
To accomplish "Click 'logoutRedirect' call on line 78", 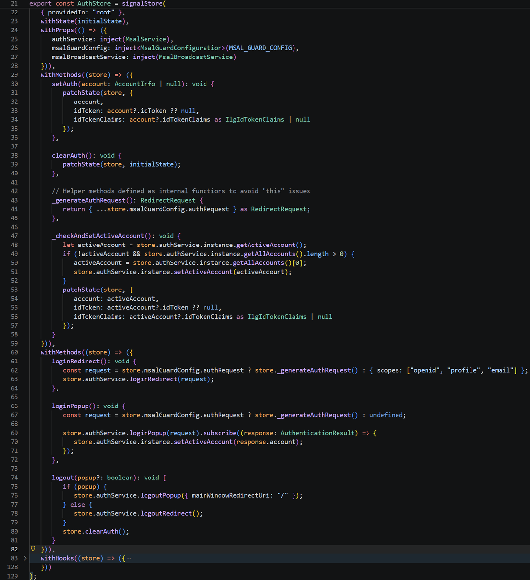I will (x=166, y=513).
